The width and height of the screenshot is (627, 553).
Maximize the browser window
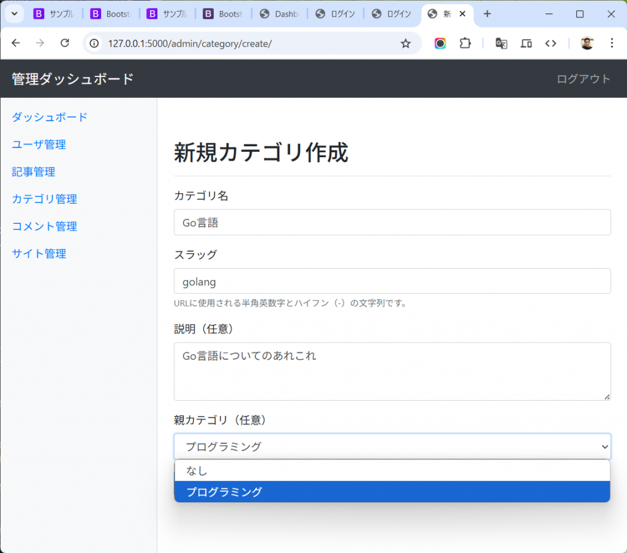pyautogui.click(x=580, y=14)
